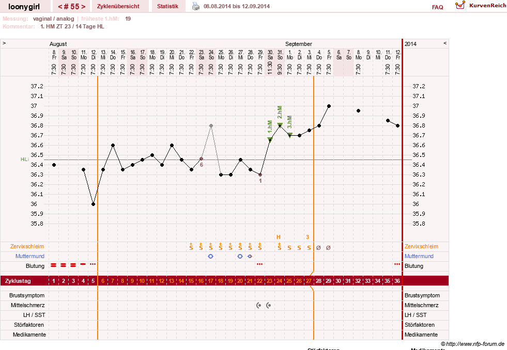The height and width of the screenshot is (350, 507).
Task: Click the lowest temperature point at 36 on 12 August
Action: point(93,204)
